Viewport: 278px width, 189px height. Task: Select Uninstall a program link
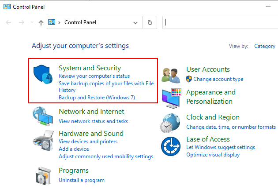82,180
